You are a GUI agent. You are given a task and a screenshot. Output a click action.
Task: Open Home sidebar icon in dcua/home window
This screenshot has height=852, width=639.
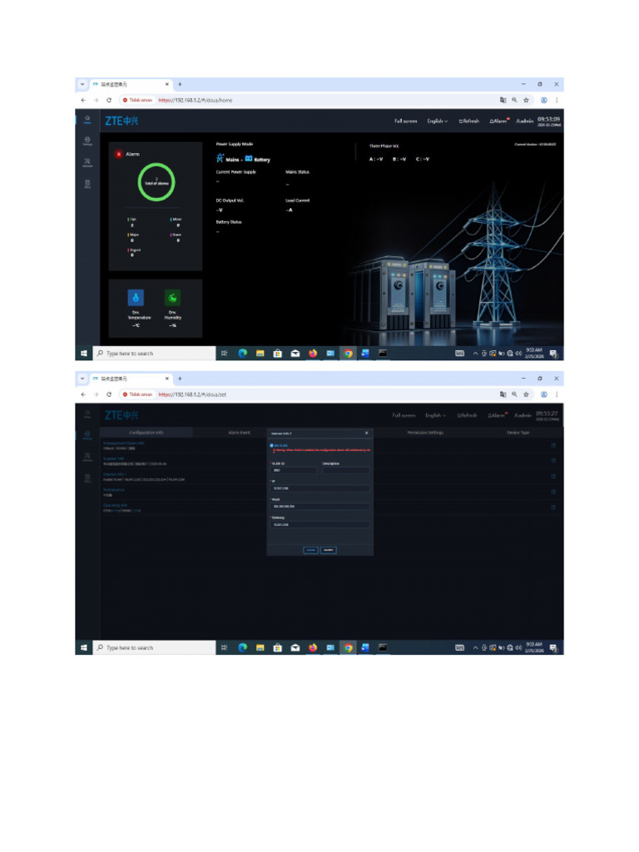[x=87, y=120]
